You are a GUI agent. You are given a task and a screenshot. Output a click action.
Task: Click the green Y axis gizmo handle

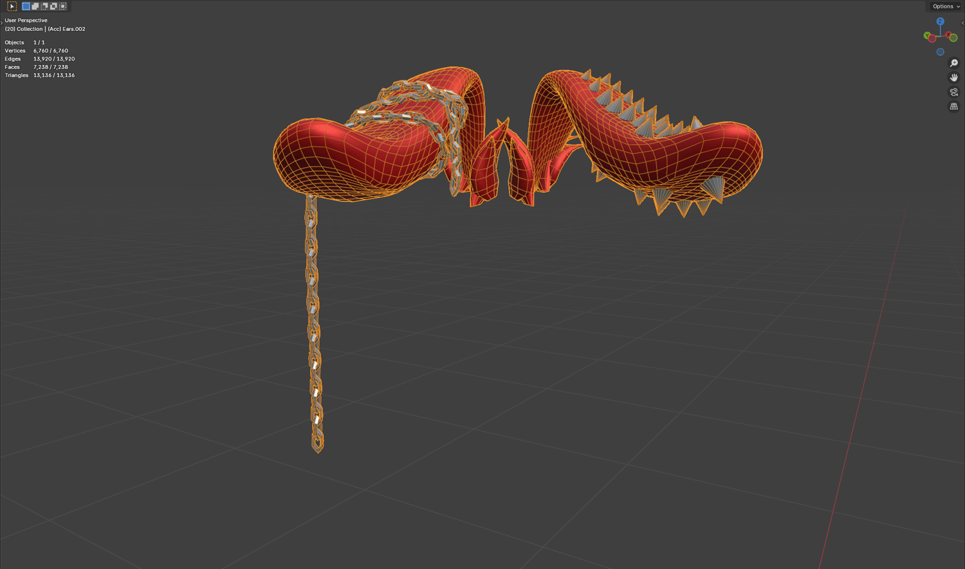pos(927,36)
